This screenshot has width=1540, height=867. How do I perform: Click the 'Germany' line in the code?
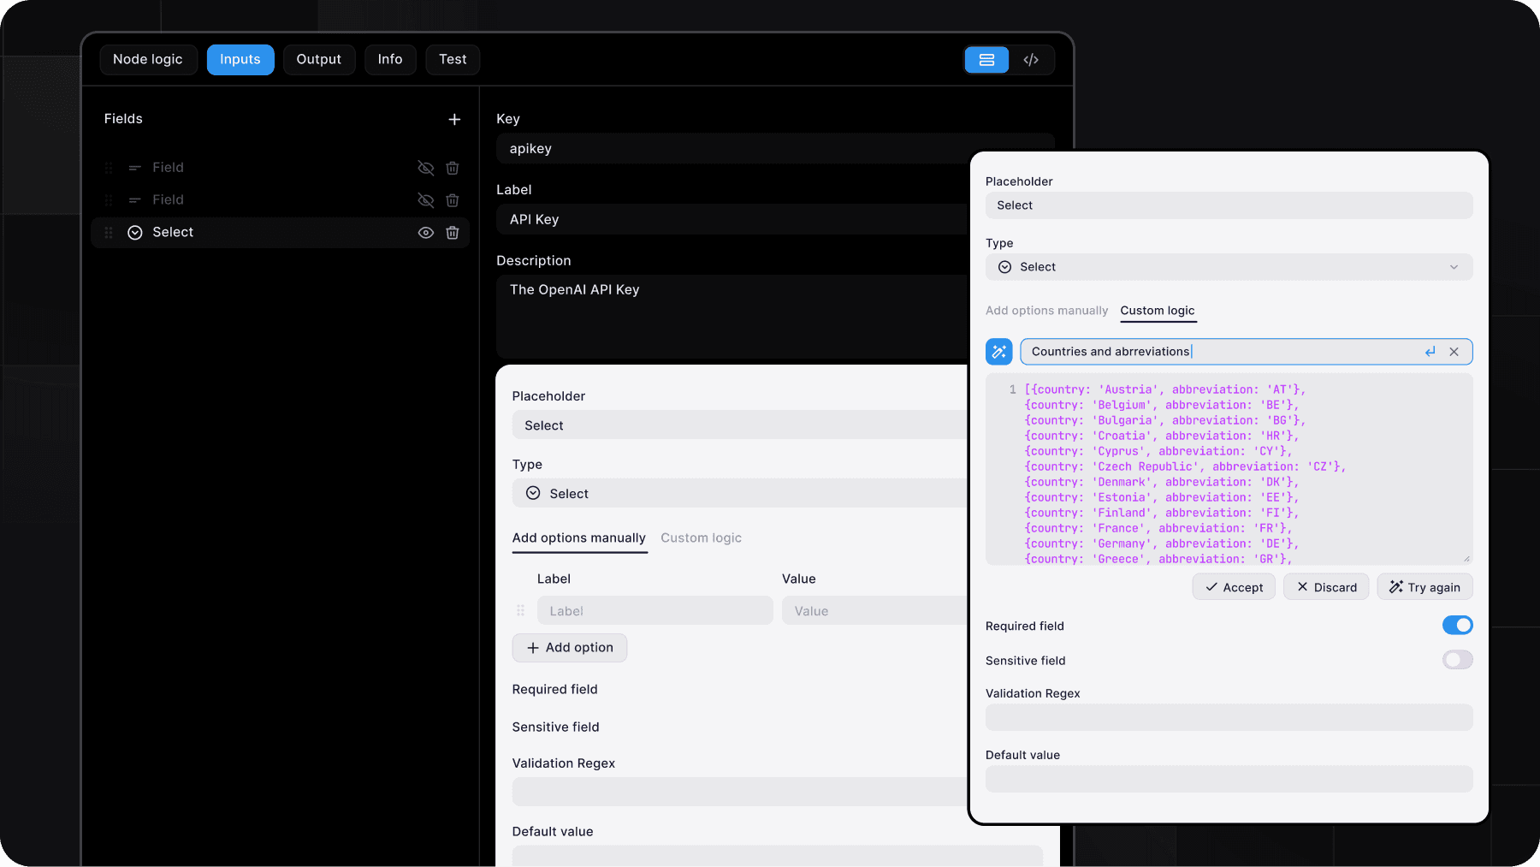click(x=1162, y=543)
